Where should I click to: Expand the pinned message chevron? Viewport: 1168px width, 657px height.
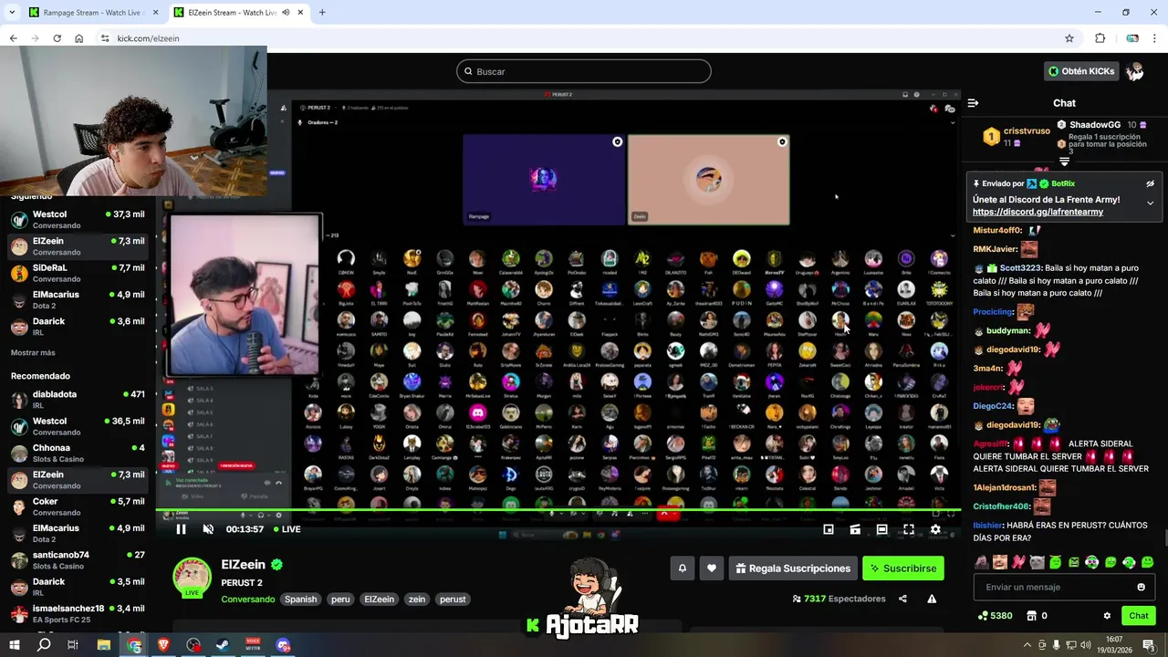(x=1150, y=203)
